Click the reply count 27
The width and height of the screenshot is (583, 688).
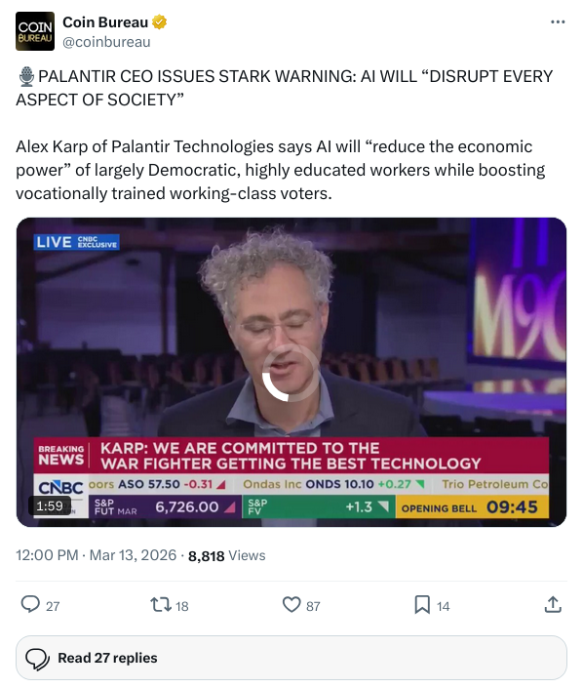point(53,606)
